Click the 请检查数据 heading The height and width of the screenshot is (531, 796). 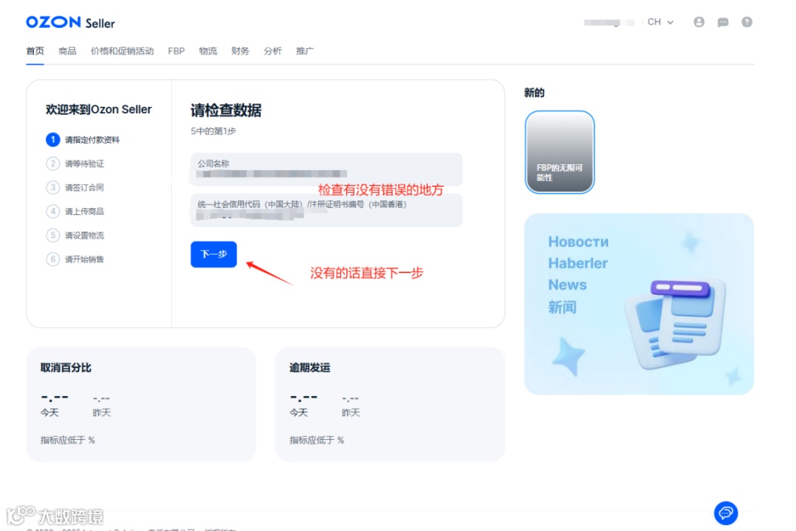point(226,110)
